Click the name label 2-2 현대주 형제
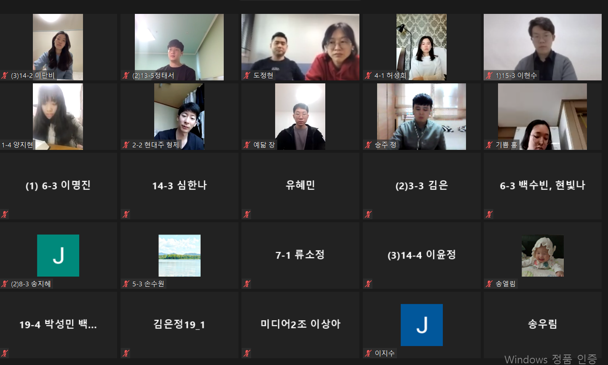The height and width of the screenshot is (365, 608). click(x=155, y=145)
